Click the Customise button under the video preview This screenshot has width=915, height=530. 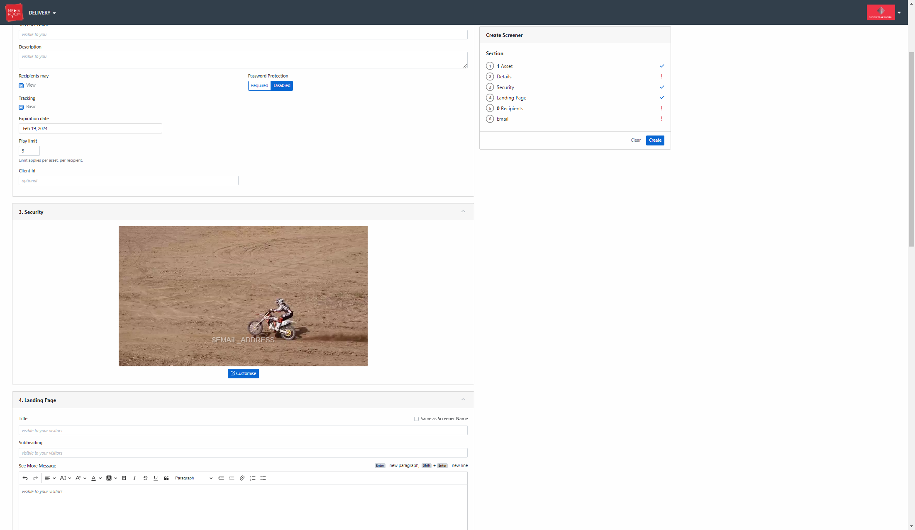click(243, 373)
